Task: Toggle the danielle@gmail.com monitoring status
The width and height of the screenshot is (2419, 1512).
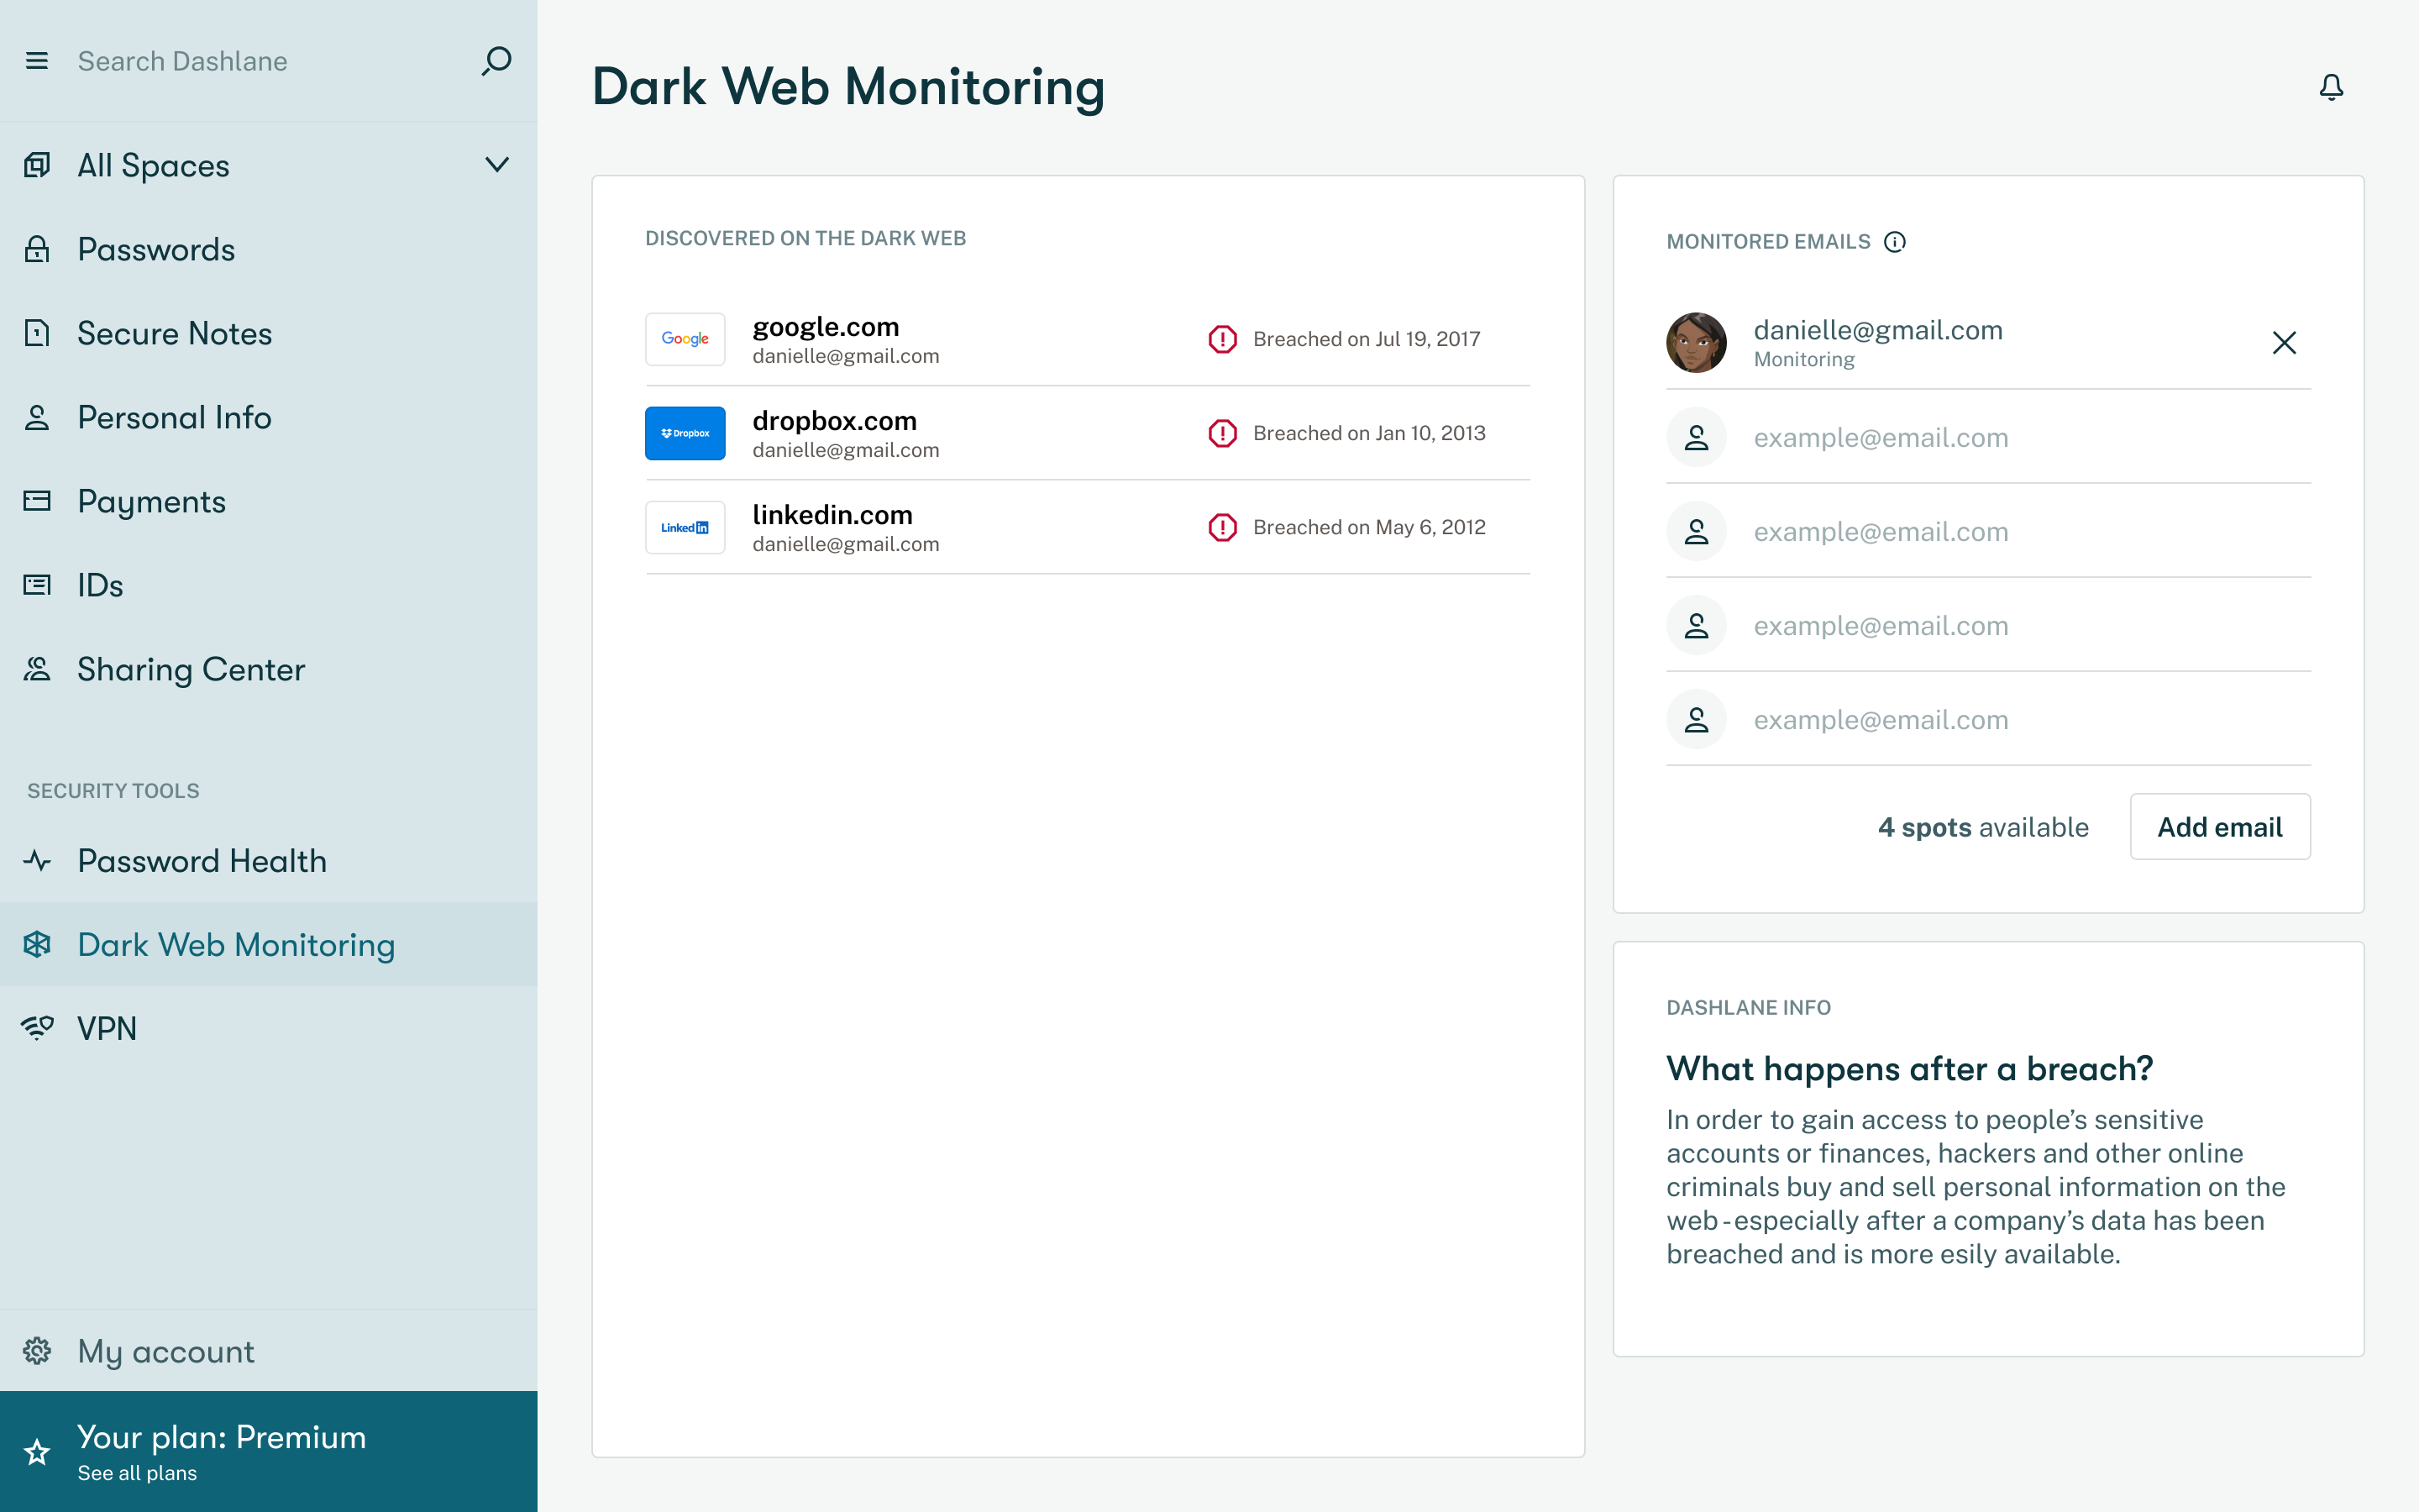Action: (x=2283, y=341)
